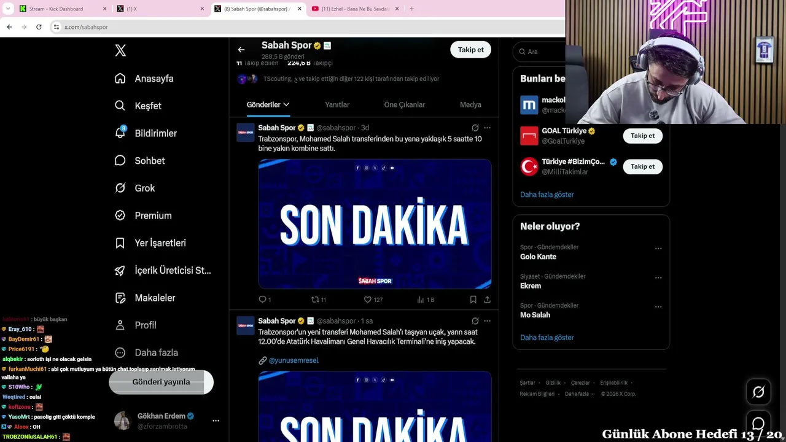Open the Gönderiler tab dropdown chevron
This screenshot has height=442, width=786.
[286, 104]
